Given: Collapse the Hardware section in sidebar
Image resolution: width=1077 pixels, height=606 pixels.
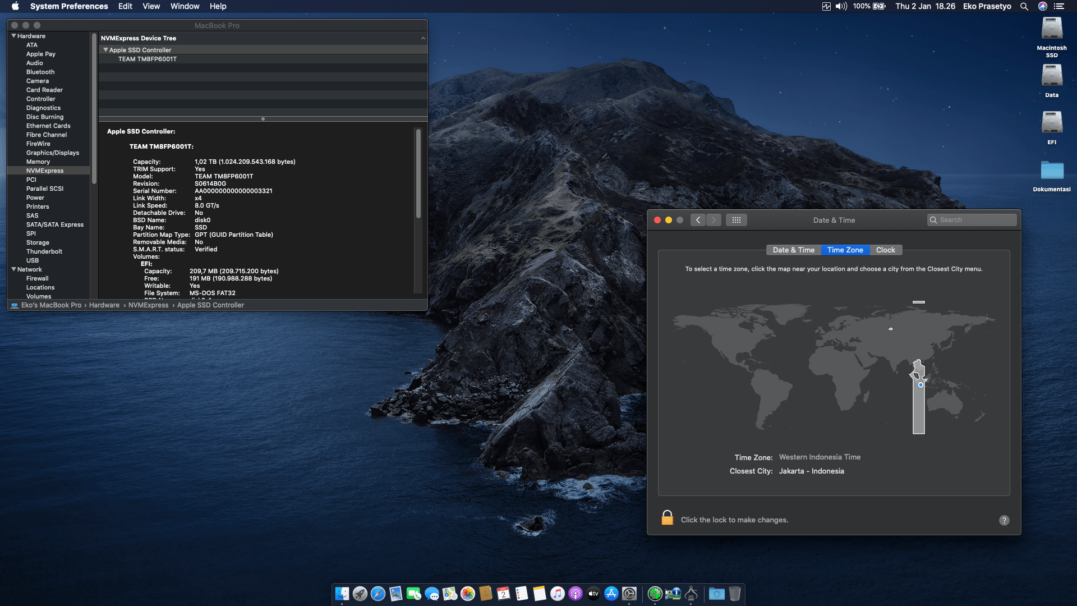Looking at the screenshot, I should [x=13, y=36].
